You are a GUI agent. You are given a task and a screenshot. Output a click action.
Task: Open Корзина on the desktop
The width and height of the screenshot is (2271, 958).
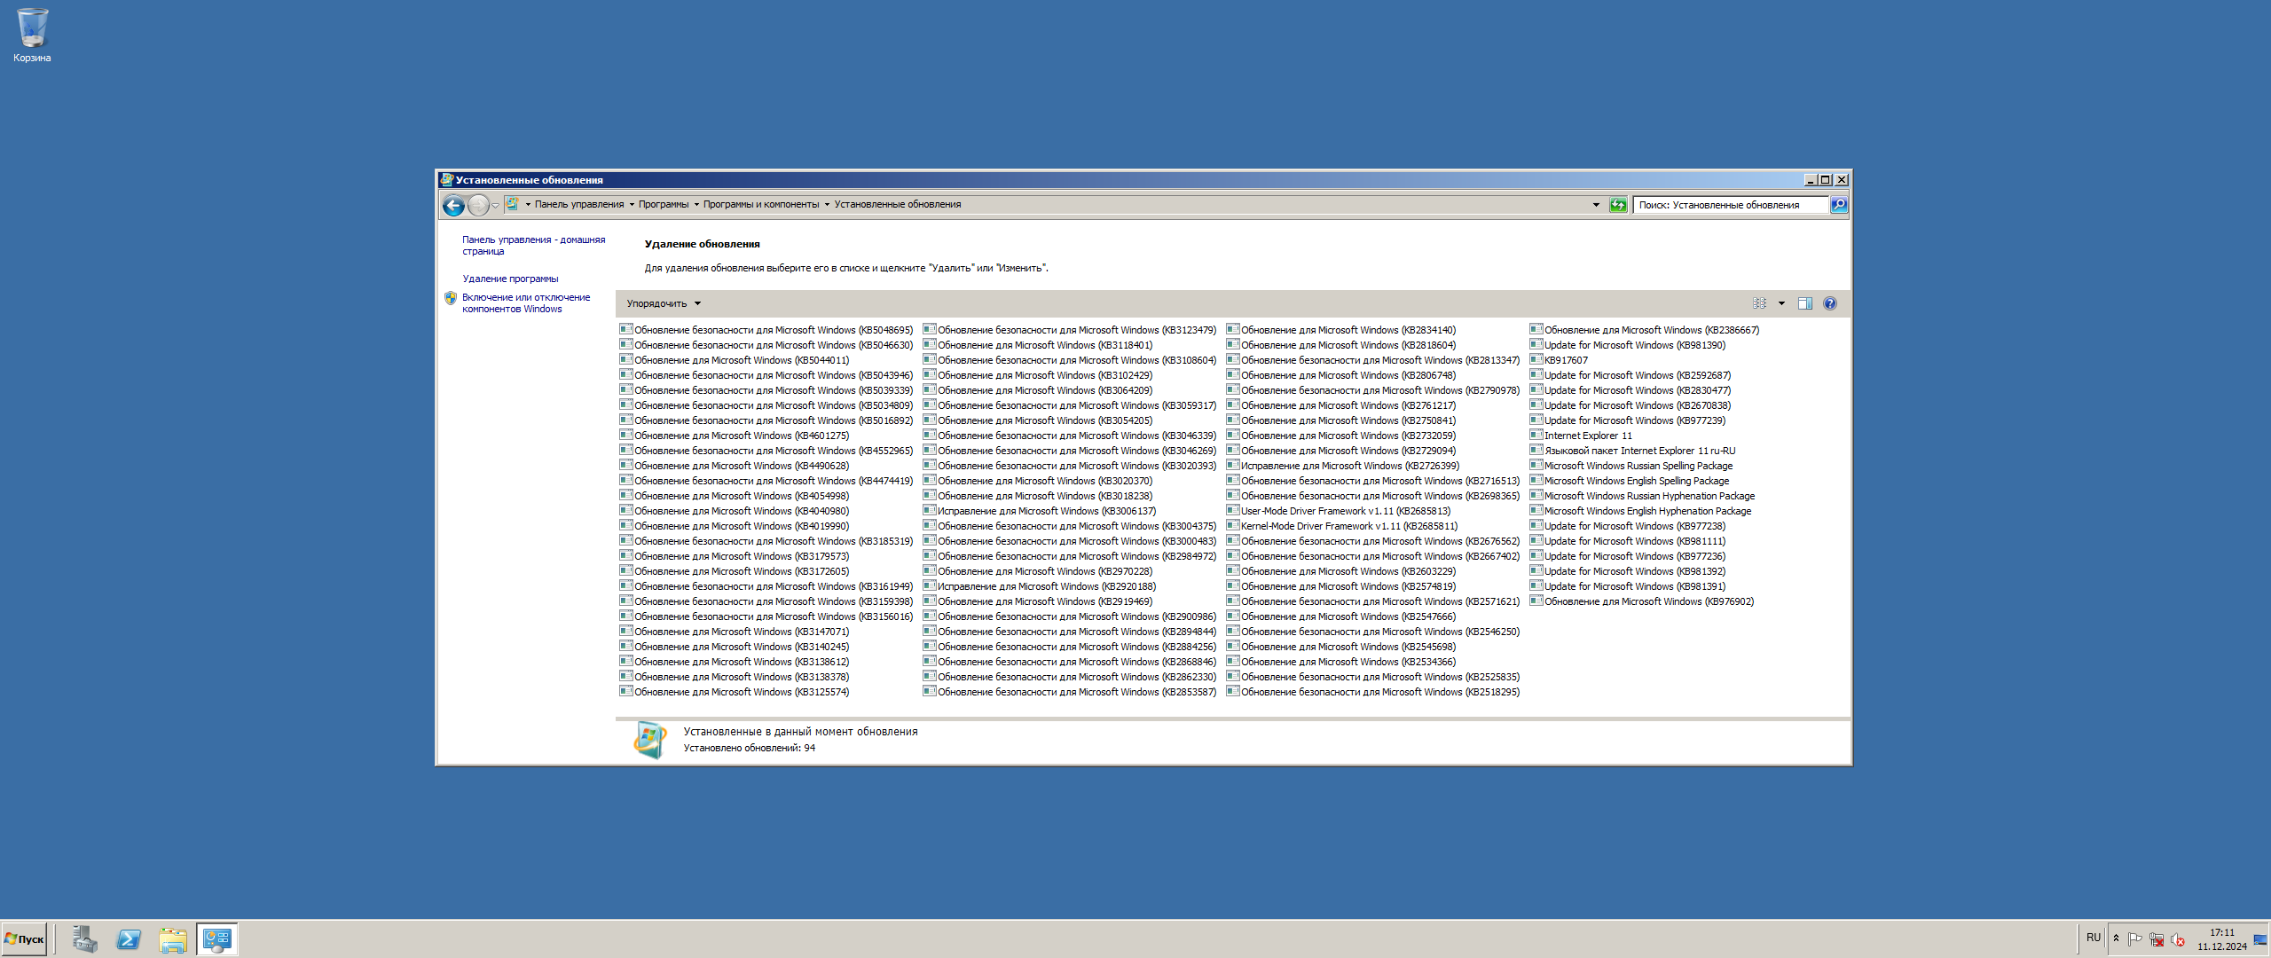point(32,35)
